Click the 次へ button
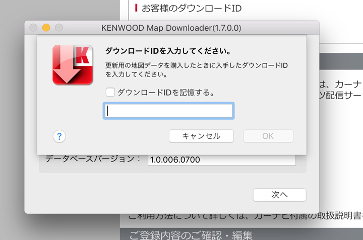 279,195
